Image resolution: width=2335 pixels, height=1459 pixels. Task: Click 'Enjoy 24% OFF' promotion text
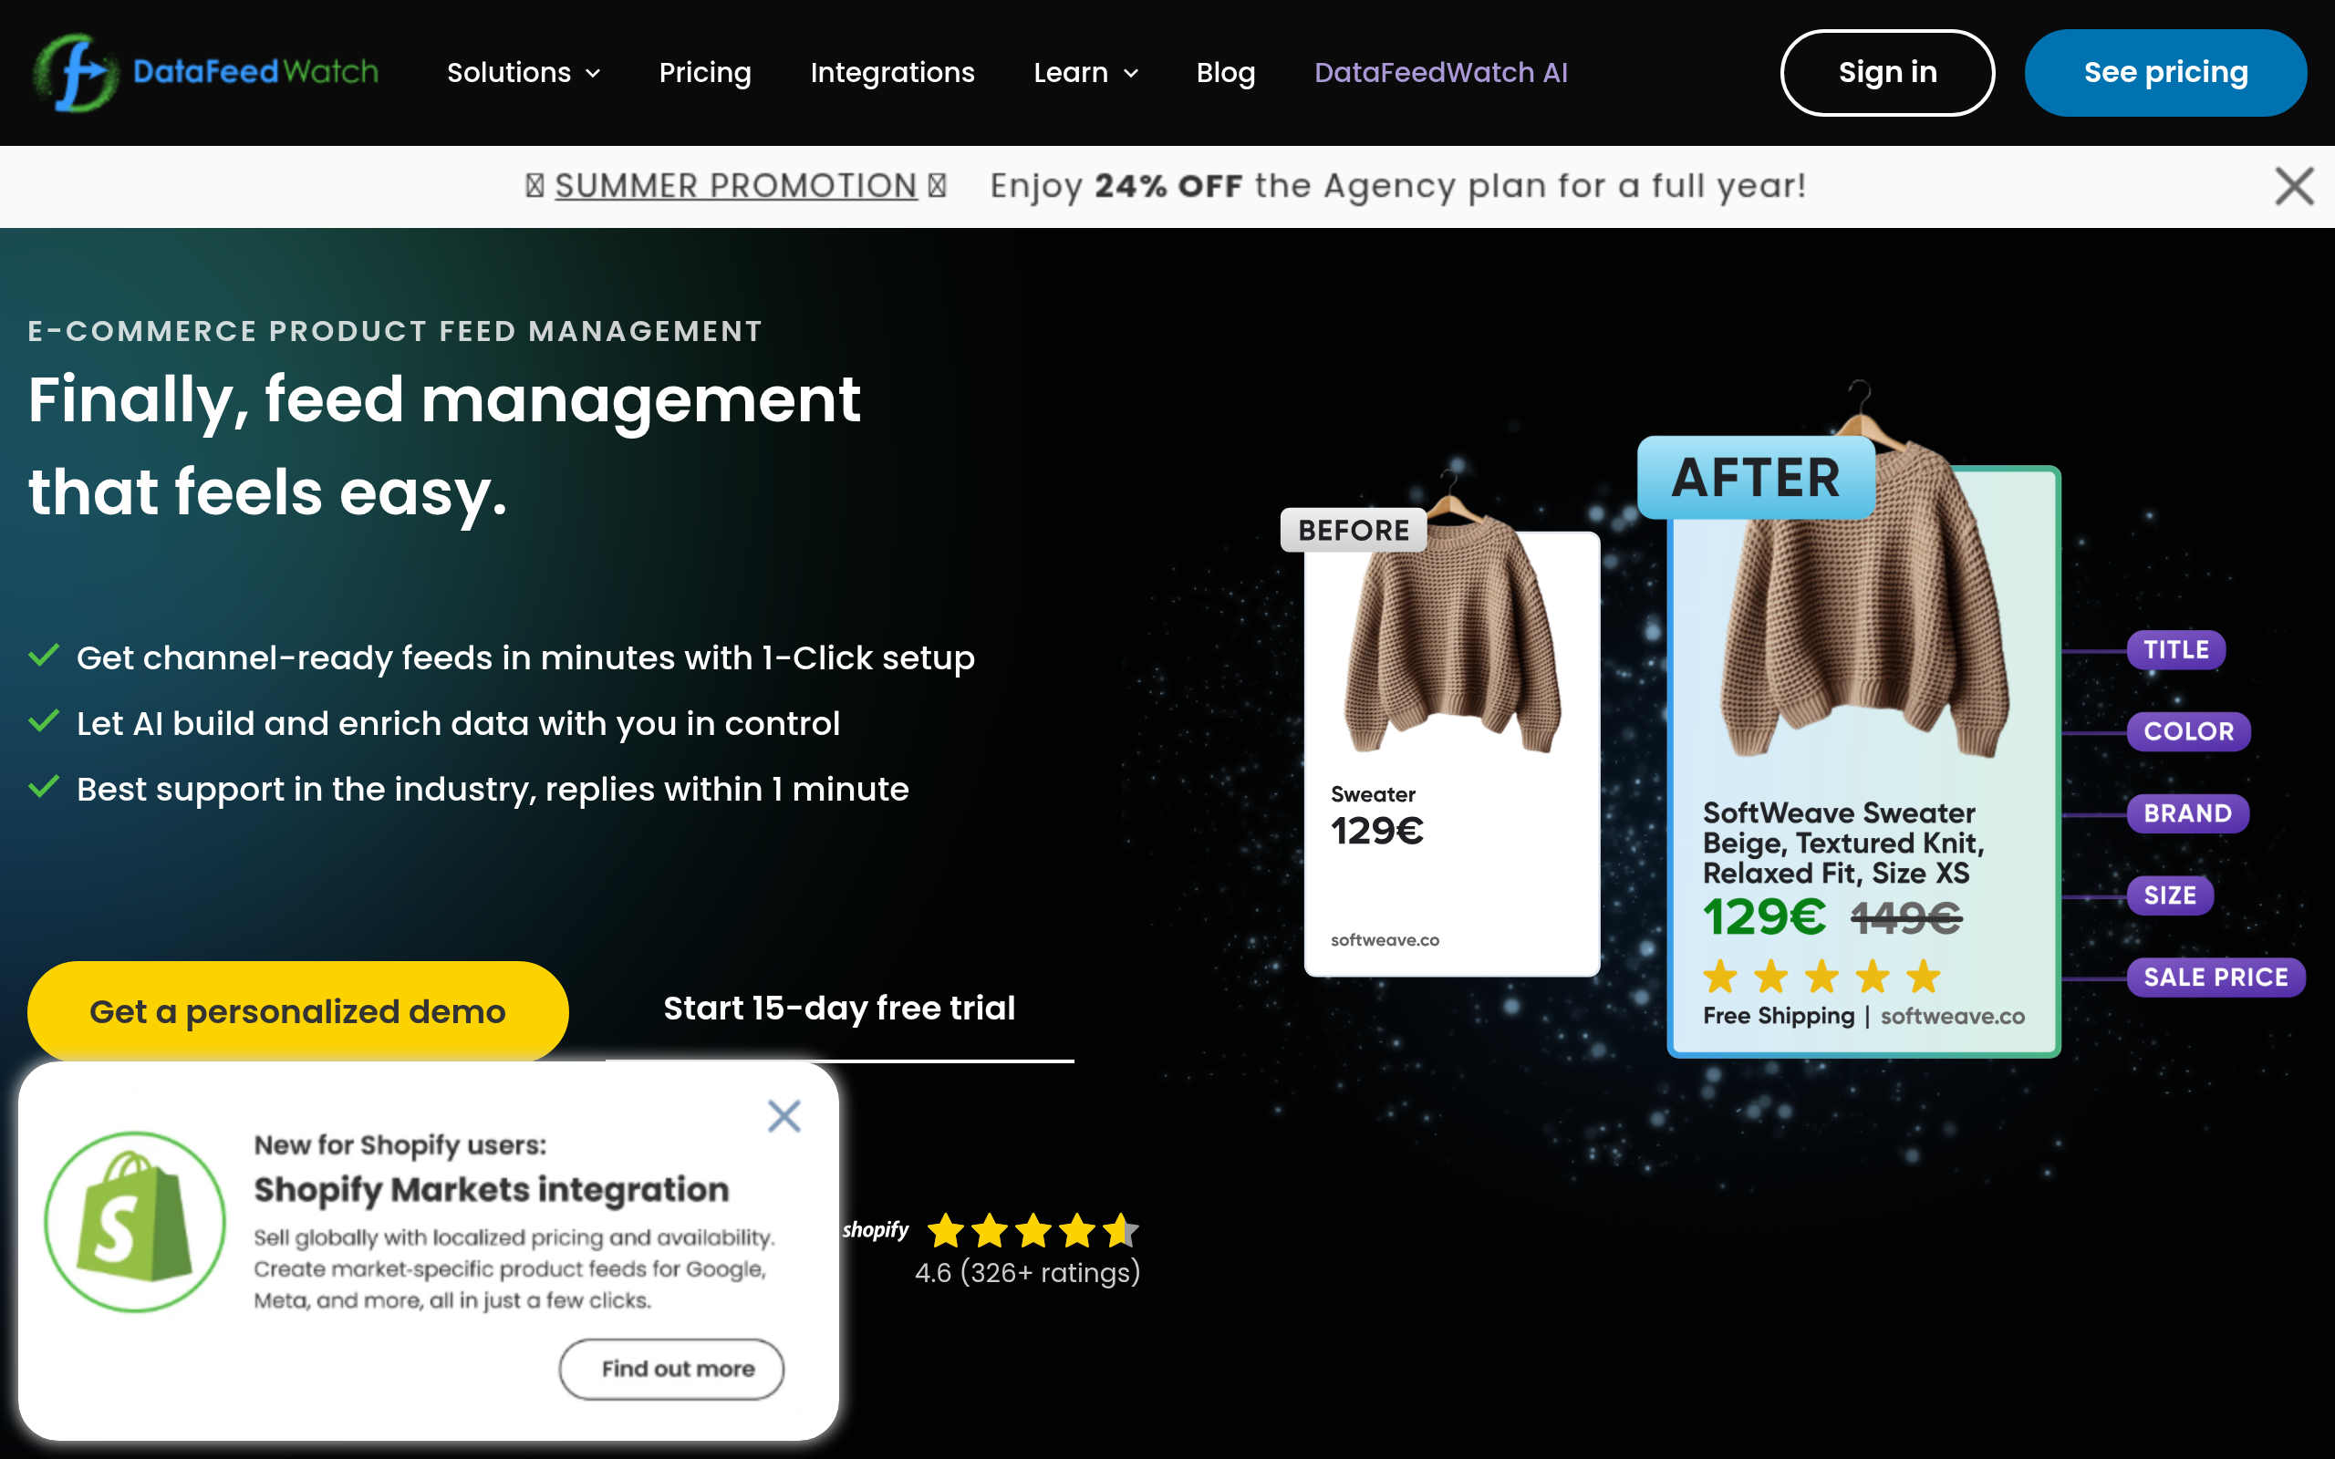(x=1397, y=185)
